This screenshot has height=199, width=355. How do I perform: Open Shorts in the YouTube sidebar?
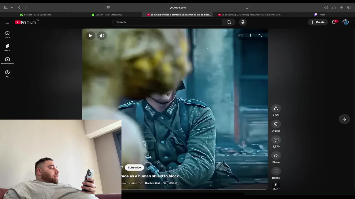7,48
